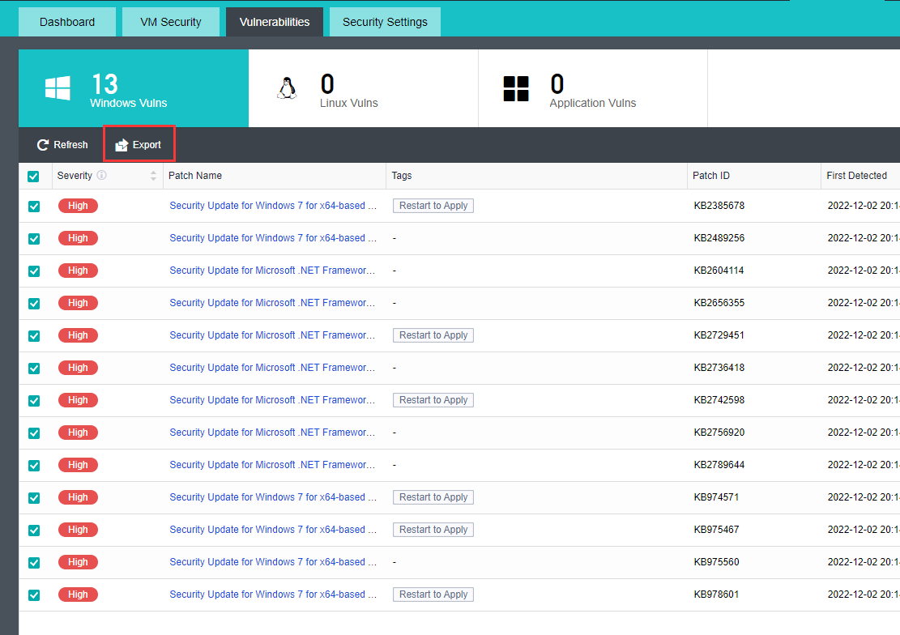Deselect the KB978601 row checkbox
Screen dimensions: 900x635
pyautogui.click(x=34, y=595)
